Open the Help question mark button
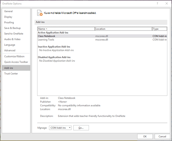Image resolution: width=172 pixels, height=141 pixels. pos(157,4)
